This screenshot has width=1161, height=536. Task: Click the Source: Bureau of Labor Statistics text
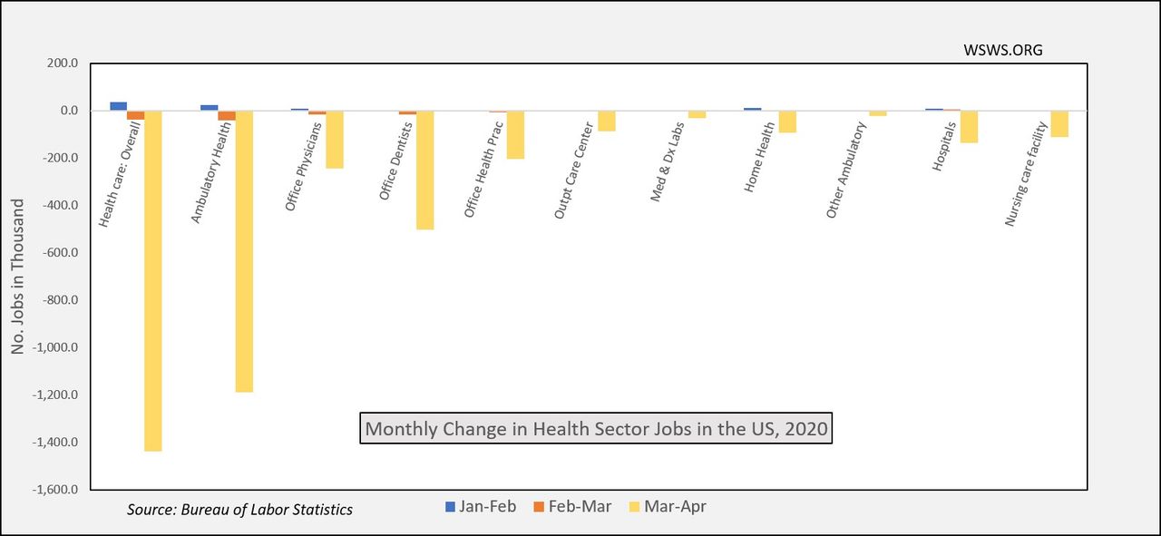click(x=239, y=510)
